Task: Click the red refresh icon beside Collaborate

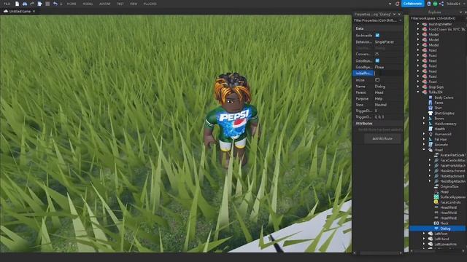Action: pyautogui.click(x=397, y=4)
